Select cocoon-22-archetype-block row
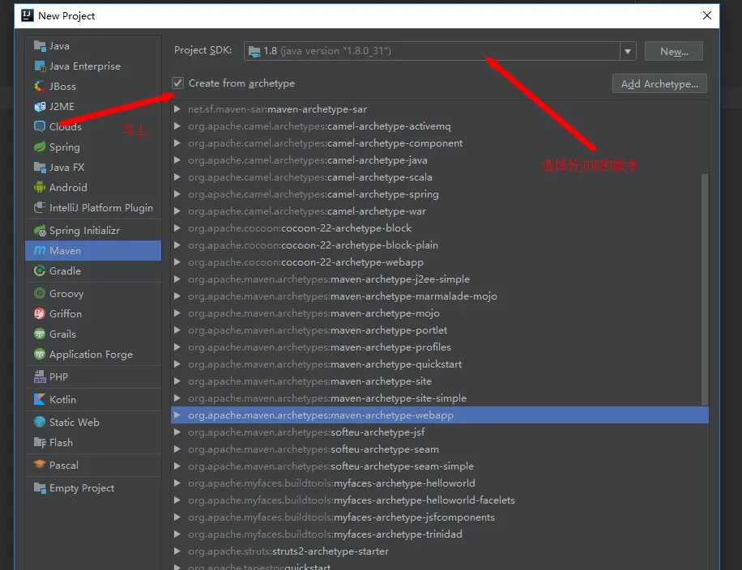Screen dimensions: 742x570 click(440, 228)
